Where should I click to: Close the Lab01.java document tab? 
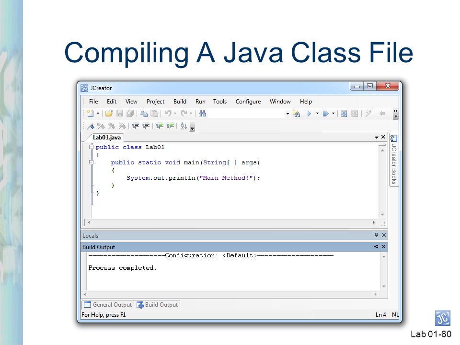(x=383, y=137)
